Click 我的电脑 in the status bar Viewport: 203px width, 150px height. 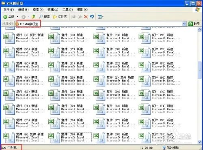point(171,148)
